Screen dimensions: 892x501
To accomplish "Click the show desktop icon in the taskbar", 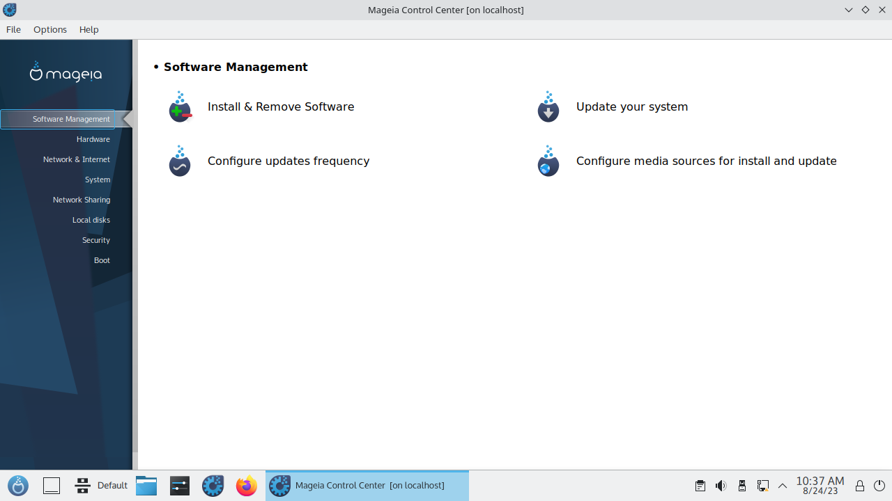I will pos(52,486).
